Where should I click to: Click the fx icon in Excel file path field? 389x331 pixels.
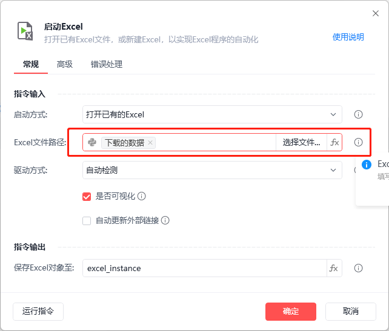click(x=334, y=143)
